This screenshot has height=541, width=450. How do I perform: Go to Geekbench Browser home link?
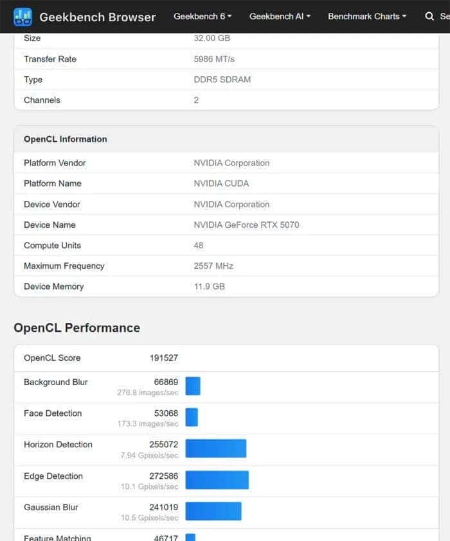click(97, 17)
